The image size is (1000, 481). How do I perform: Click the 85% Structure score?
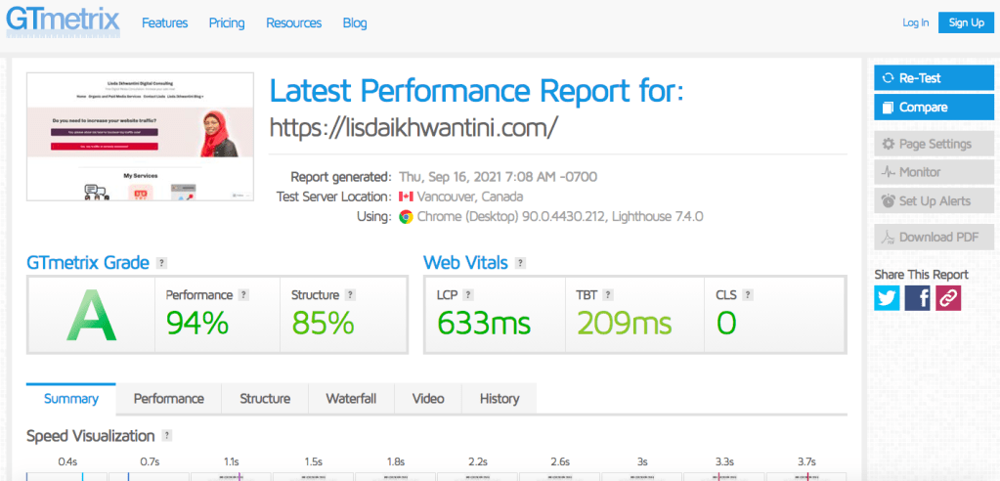[323, 324]
